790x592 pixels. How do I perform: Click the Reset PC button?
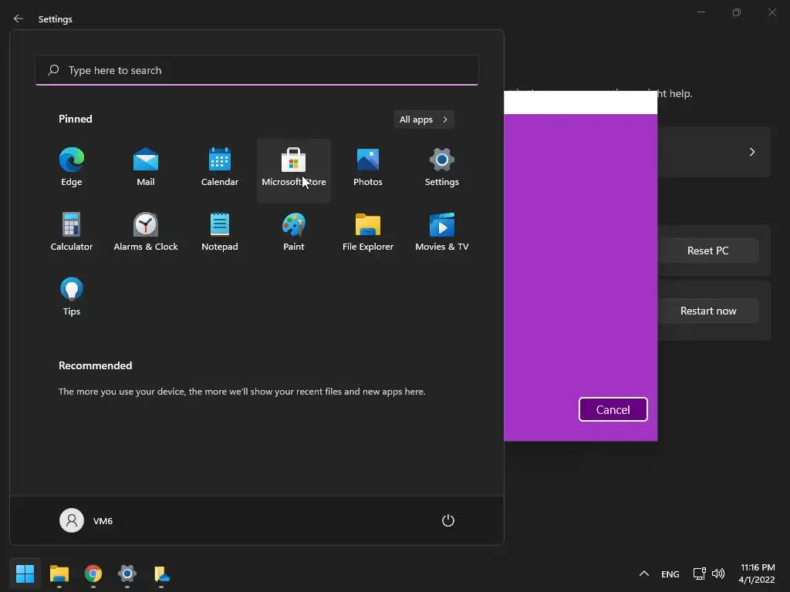tap(708, 251)
